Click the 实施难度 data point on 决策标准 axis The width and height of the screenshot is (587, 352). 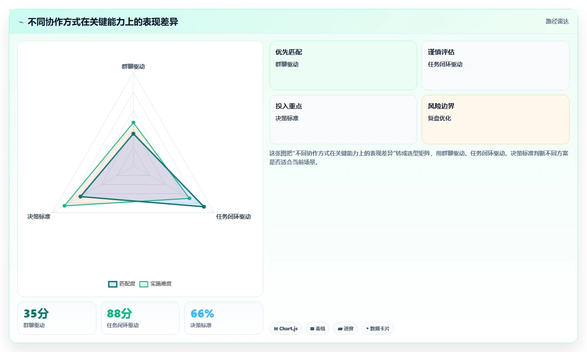coord(64,205)
